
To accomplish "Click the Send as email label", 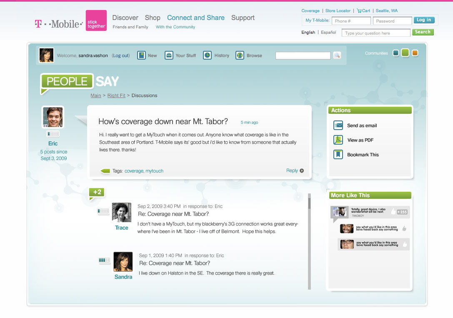I will [x=362, y=125].
